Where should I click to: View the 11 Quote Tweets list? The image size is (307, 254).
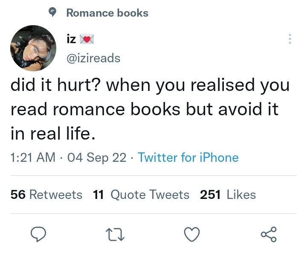(x=141, y=195)
